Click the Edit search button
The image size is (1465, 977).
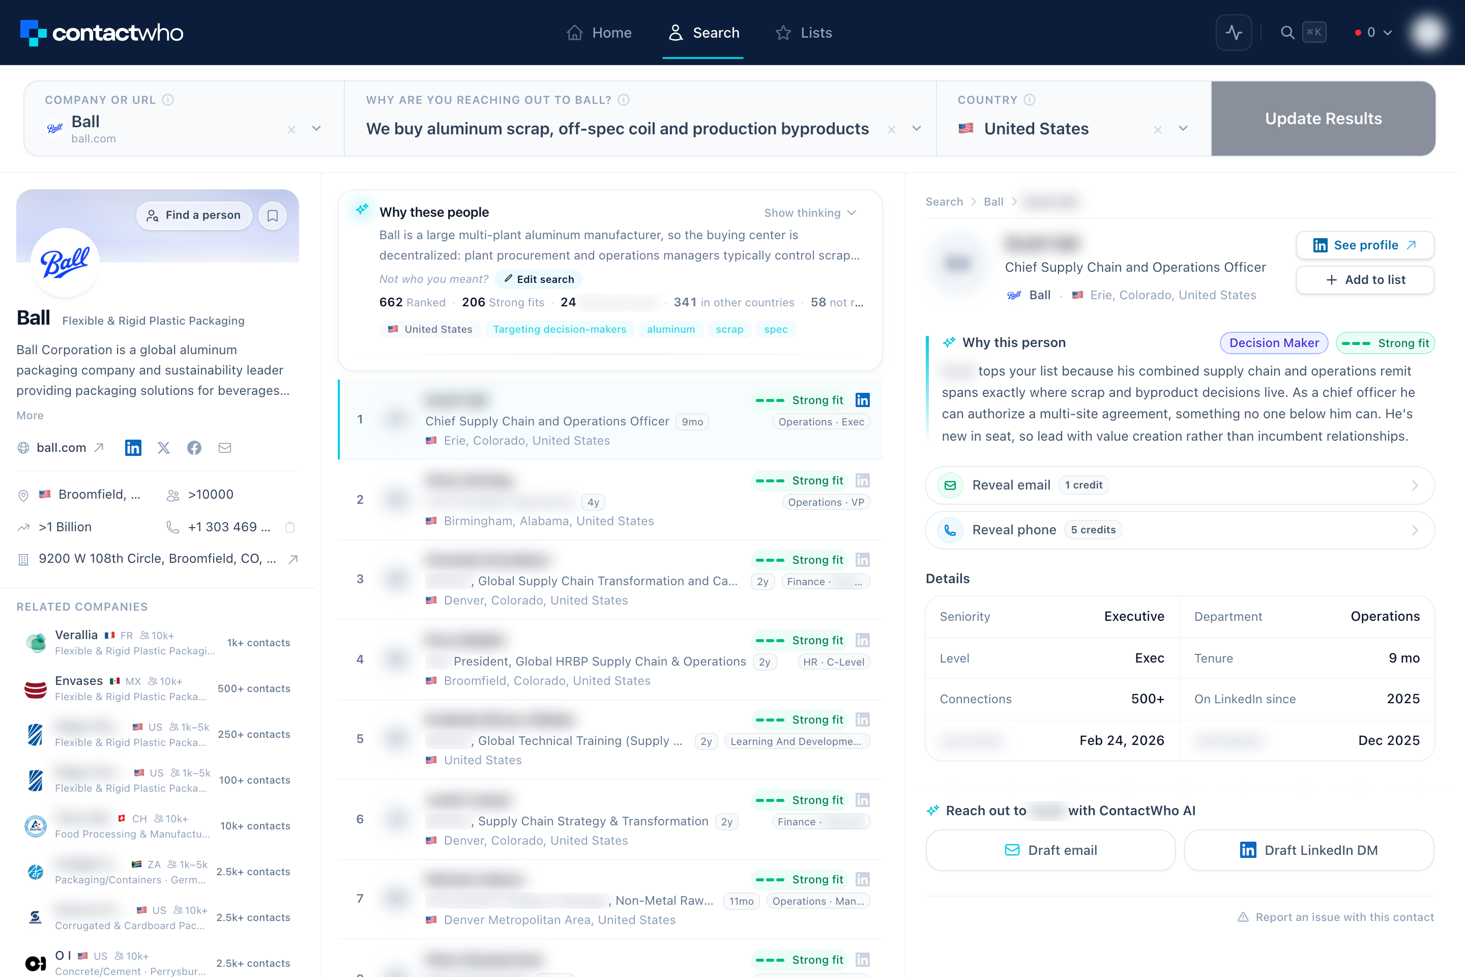pyautogui.click(x=539, y=279)
